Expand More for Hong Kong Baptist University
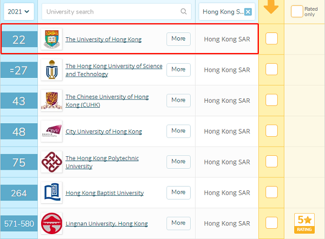The image size is (325, 239). point(178,192)
